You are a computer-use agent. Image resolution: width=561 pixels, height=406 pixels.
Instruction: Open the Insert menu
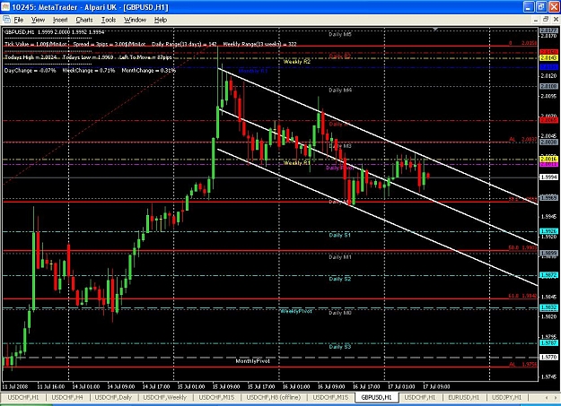(60, 20)
